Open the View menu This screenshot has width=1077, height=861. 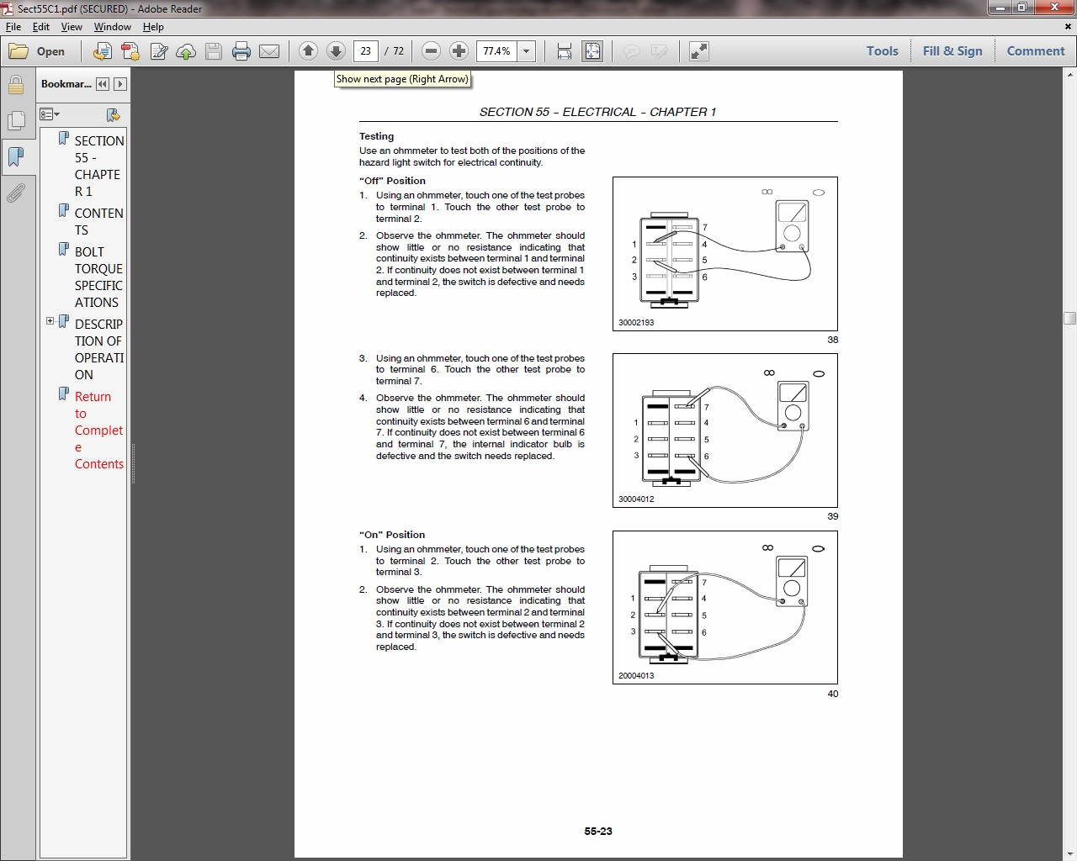[72, 27]
